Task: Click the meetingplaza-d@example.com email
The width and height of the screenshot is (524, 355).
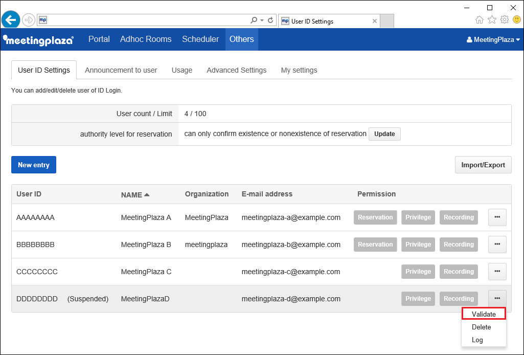Action: (291, 299)
